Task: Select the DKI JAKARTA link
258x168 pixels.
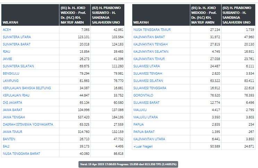Action: 13,103
